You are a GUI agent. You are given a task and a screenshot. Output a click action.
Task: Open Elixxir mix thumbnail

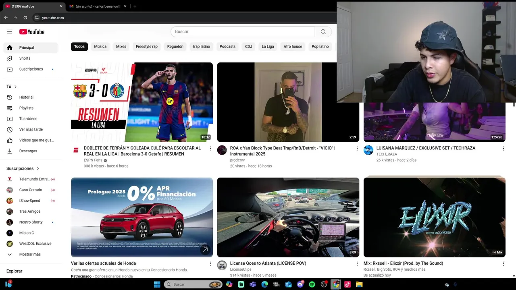point(435,217)
